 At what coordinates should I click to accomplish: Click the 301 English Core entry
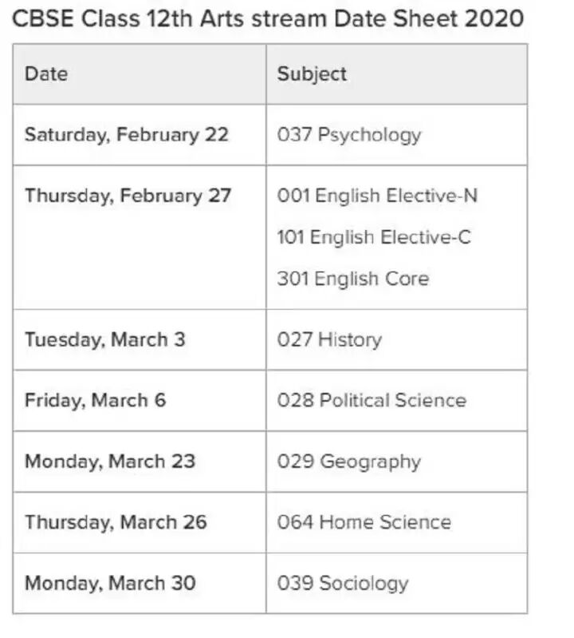point(352,279)
